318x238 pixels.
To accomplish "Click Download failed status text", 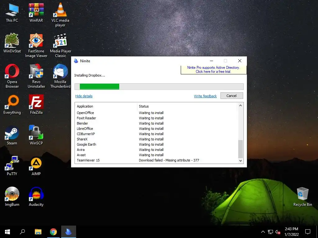I will [x=169, y=160].
